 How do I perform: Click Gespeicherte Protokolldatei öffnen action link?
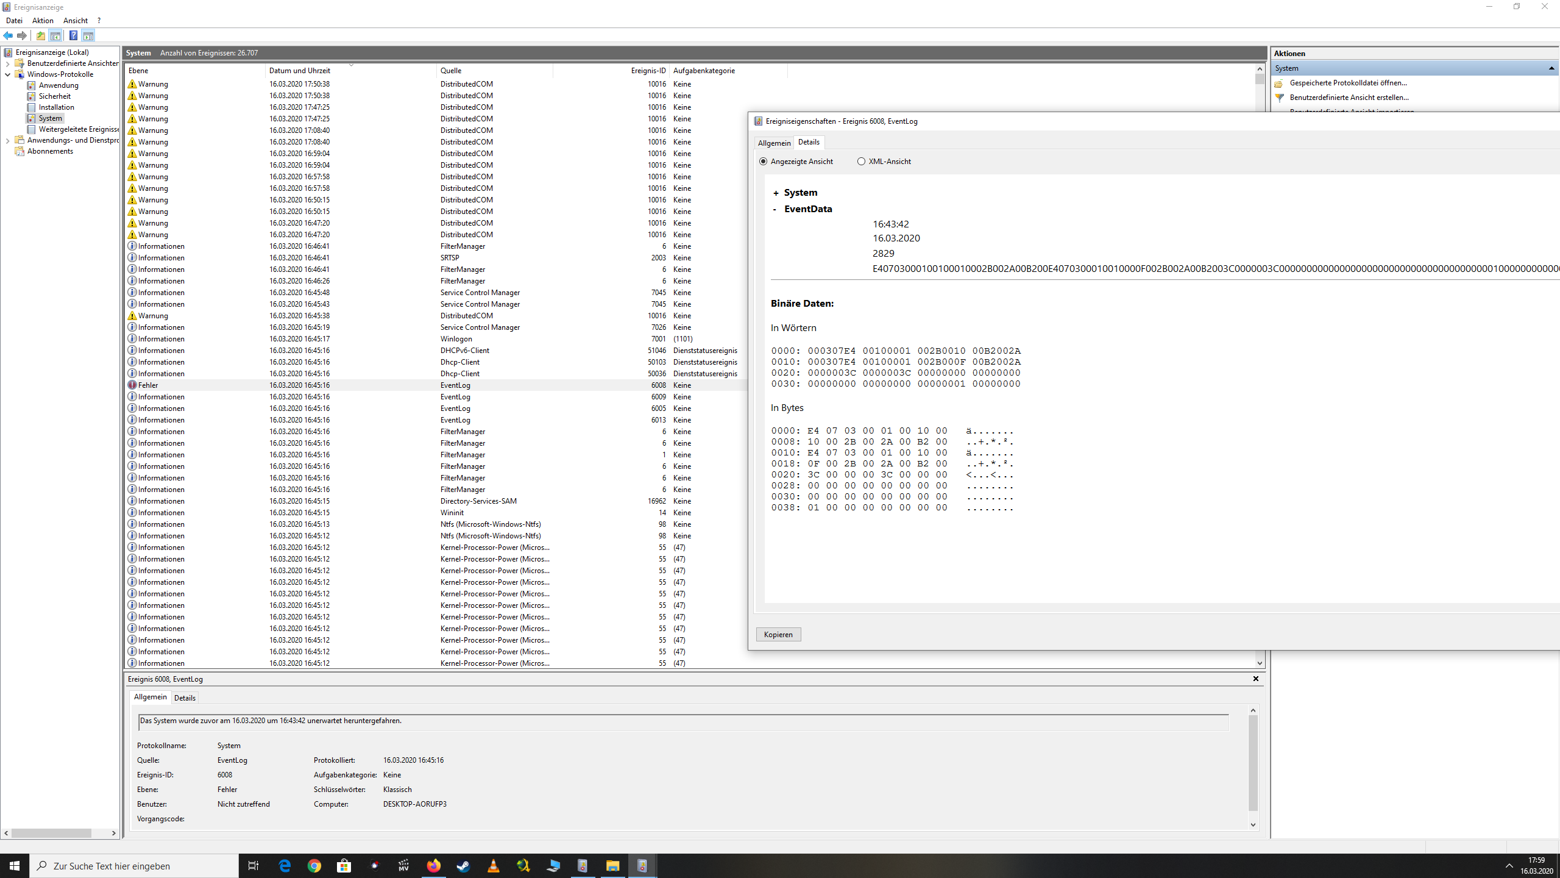pyautogui.click(x=1348, y=83)
